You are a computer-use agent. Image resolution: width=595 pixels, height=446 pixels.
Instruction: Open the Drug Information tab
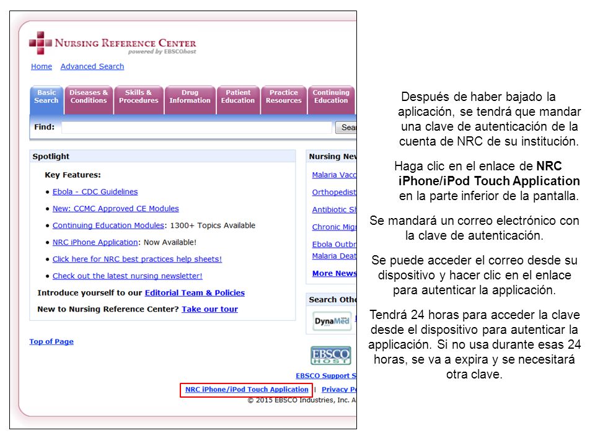coord(190,100)
